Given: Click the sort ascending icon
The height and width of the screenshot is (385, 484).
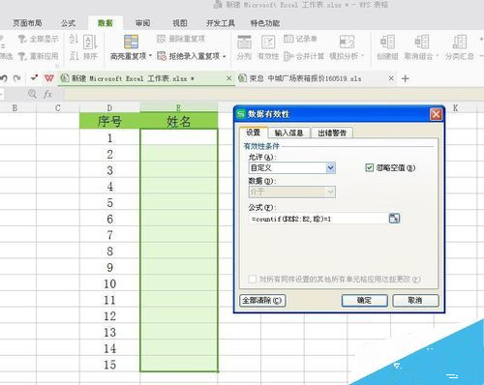Looking at the screenshot, I should (74, 39).
